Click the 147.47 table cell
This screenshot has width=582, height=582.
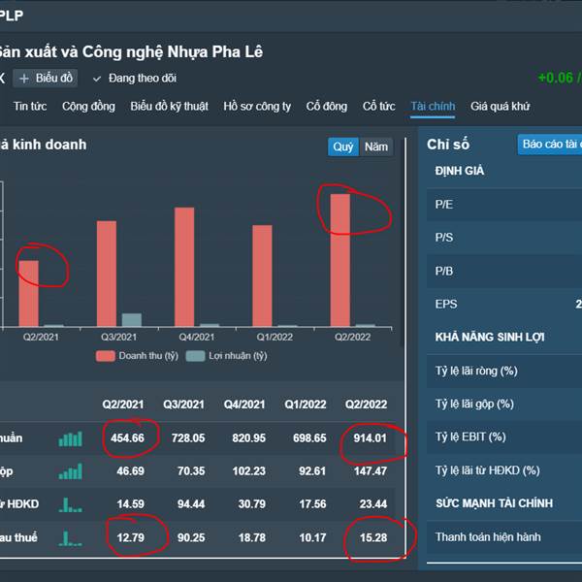tap(371, 471)
